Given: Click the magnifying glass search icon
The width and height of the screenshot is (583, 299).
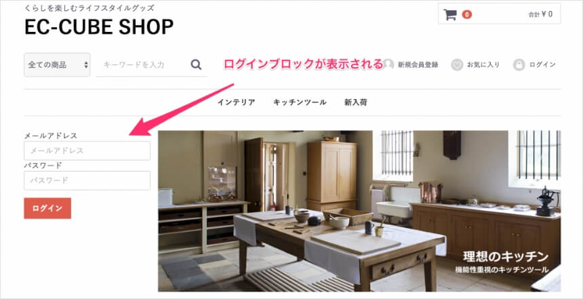Looking at the screenshot, I should 196,64.
